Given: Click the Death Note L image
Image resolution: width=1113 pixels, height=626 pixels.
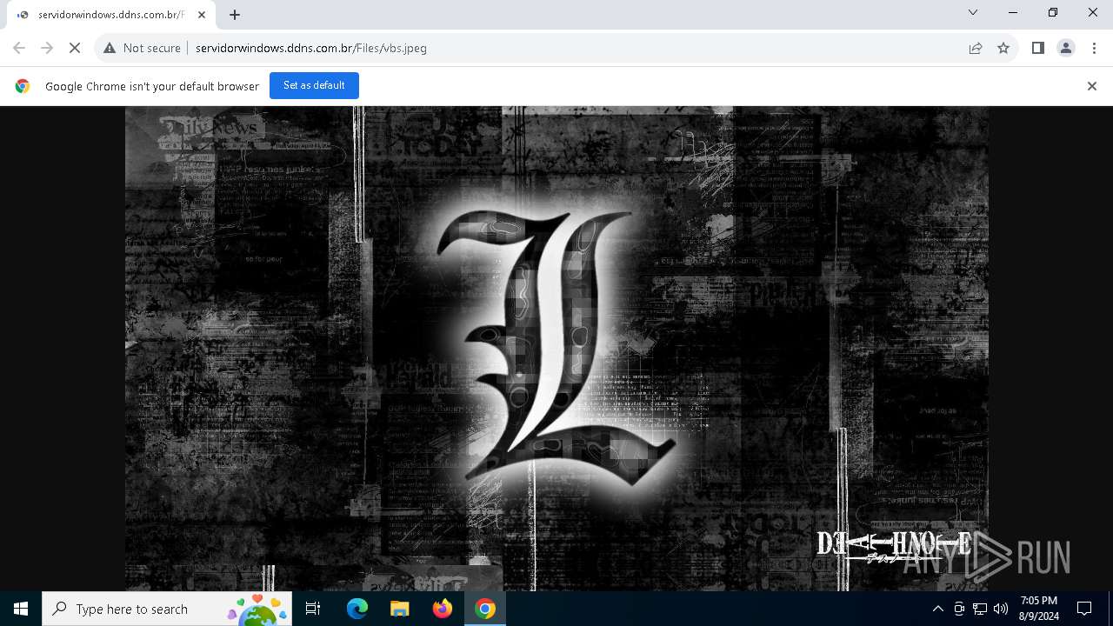Looking at the screenshot, I should (556, 349).
